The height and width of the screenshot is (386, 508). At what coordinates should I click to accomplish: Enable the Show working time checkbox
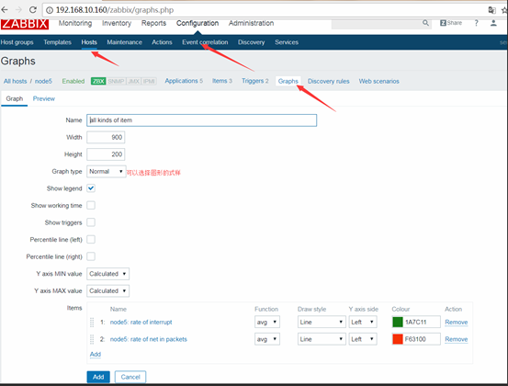coord(91,206)
